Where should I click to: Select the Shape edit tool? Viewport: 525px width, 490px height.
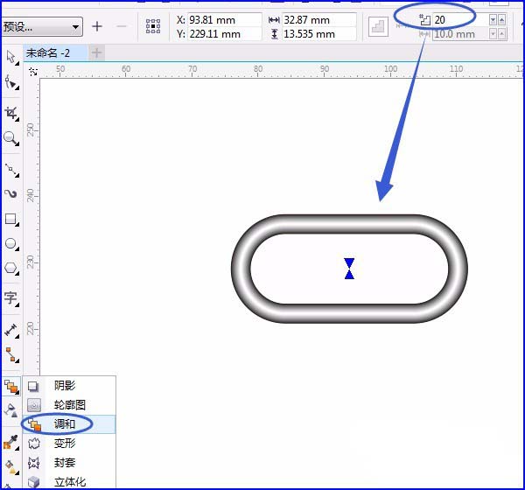click(11, 82)
